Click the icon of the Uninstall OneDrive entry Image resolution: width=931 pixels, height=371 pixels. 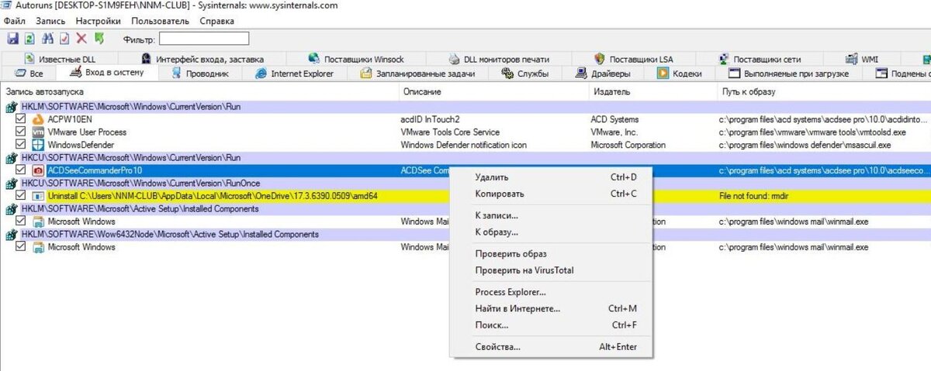(x=38, y=196)
